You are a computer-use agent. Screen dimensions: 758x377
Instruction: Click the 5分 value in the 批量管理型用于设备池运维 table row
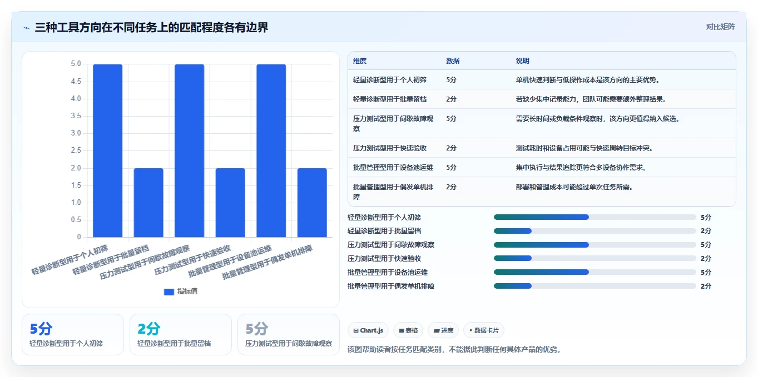(x=452, y=168)
